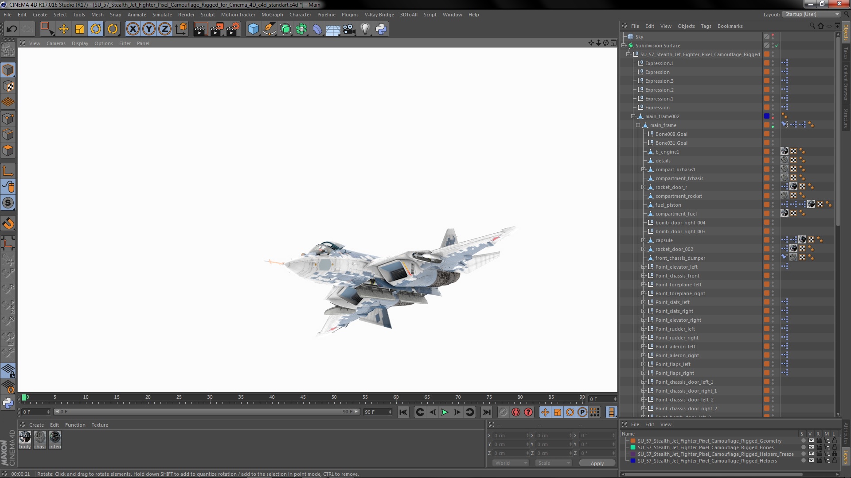
Task: Collapse main_frame002 hierarchy
Action: click(633, 116)
